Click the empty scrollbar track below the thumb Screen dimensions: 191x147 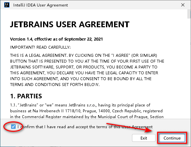coord(189,68)
